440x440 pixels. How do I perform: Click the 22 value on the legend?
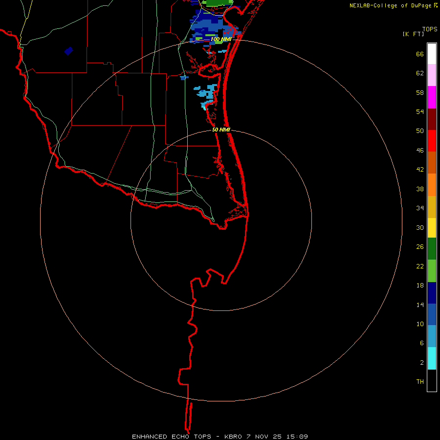(420, 266)
